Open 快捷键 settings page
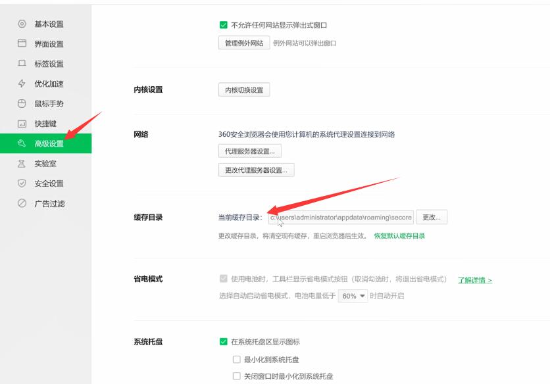This screenshot has height=384, width=550. tap(45, 124)
